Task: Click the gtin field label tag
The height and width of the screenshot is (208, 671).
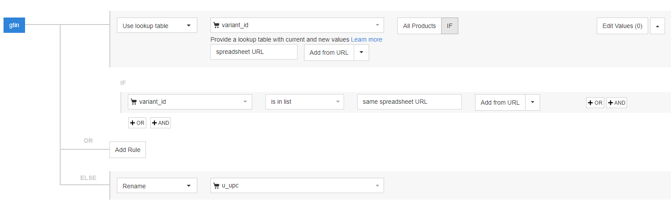Action: (14, 26)
